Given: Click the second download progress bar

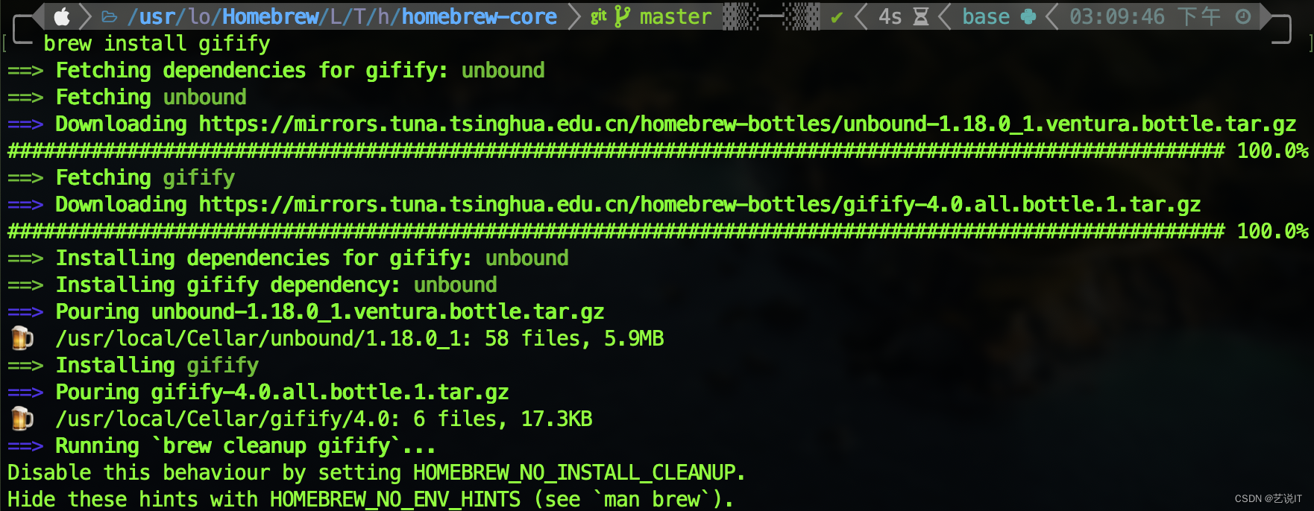Looking at the screenshot, I should click(616, 231).
